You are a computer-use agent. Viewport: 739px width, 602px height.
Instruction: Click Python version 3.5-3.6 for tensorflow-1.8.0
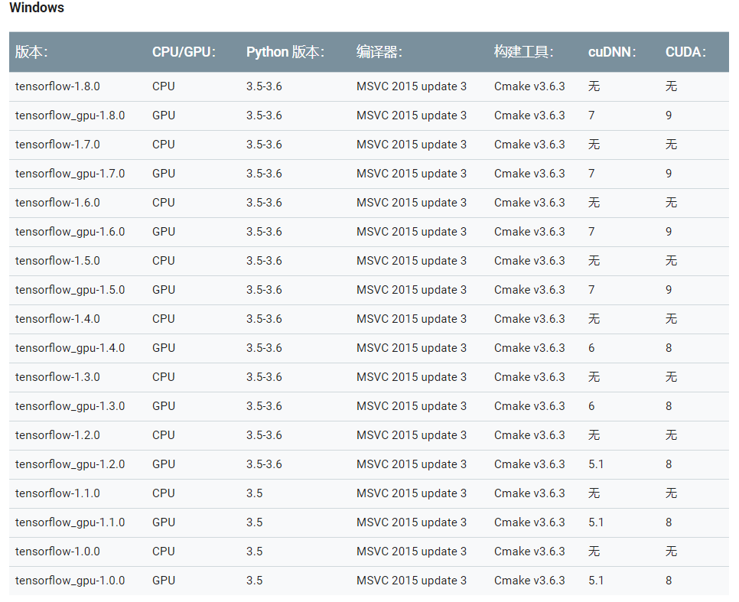[264, 86]
